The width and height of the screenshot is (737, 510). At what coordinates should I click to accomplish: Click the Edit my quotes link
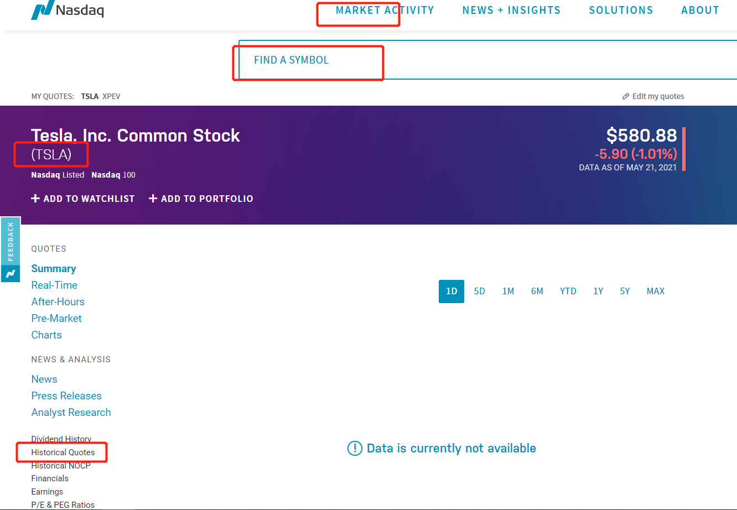coord(658,96)
